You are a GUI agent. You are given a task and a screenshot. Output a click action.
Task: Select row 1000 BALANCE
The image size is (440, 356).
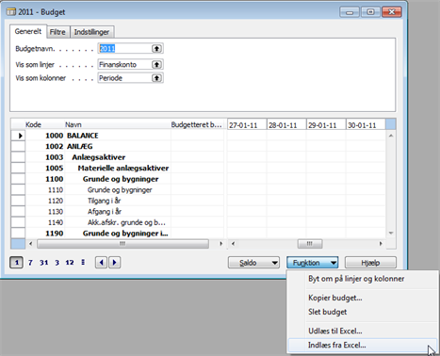(x=118, y=136)
